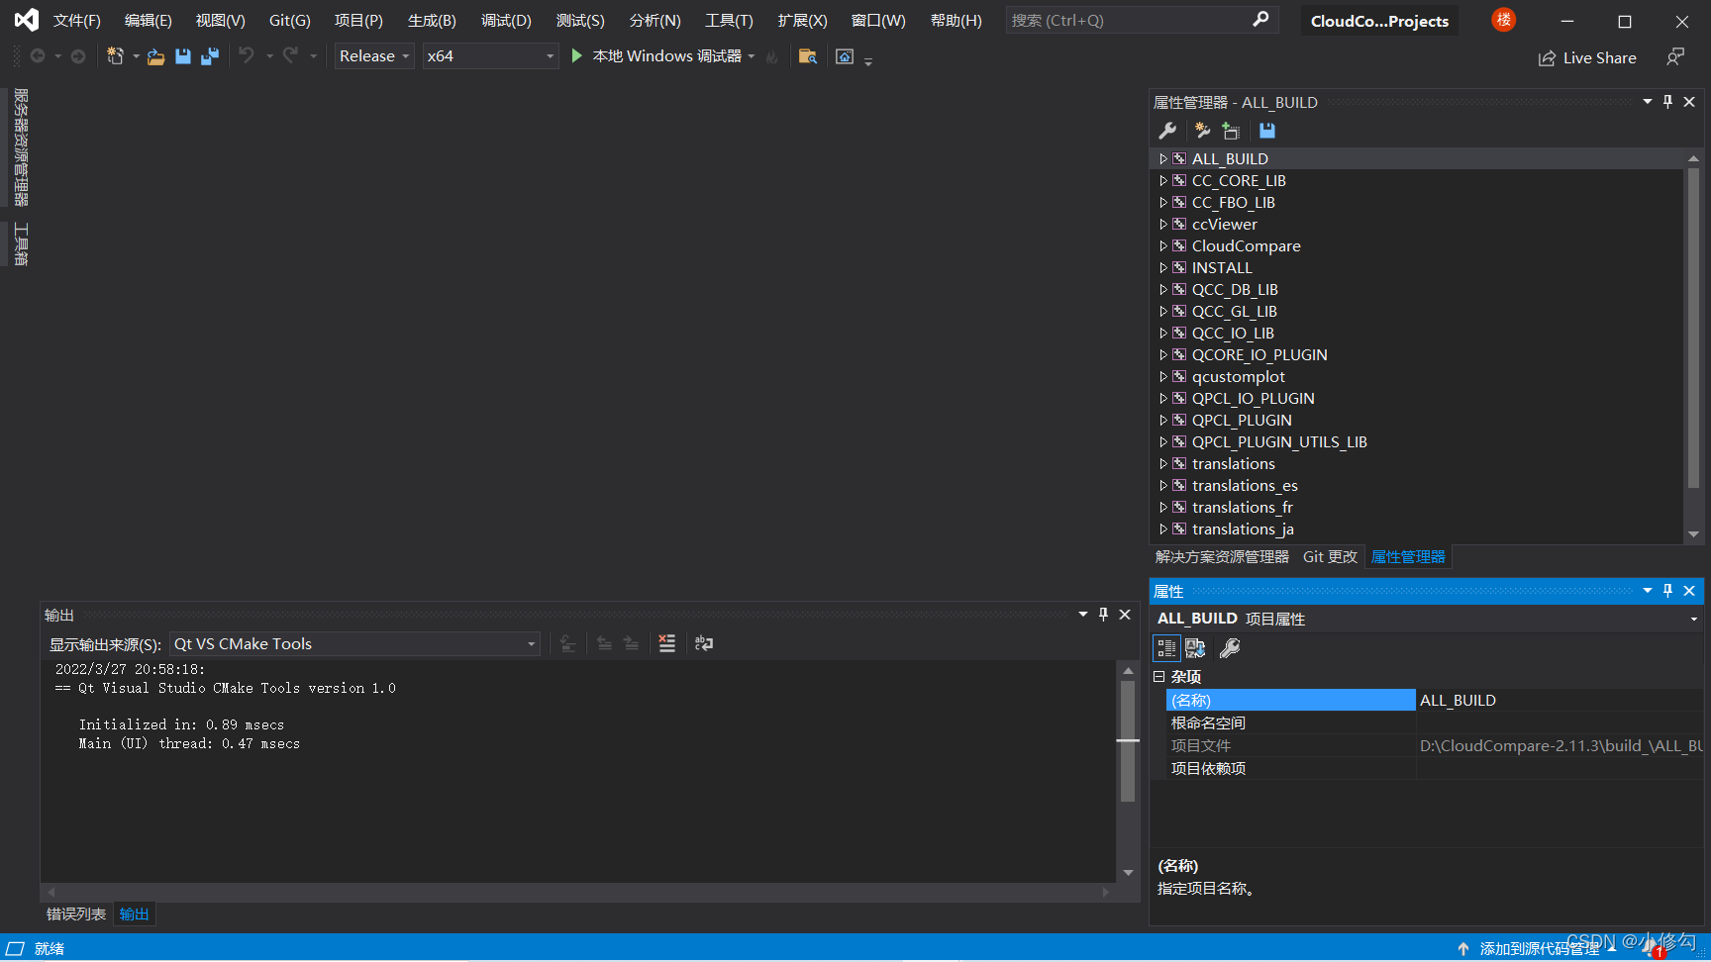Open the x64 platform dropdown
The width and height of the screenshot is (1711, 962).
[490, 56]
